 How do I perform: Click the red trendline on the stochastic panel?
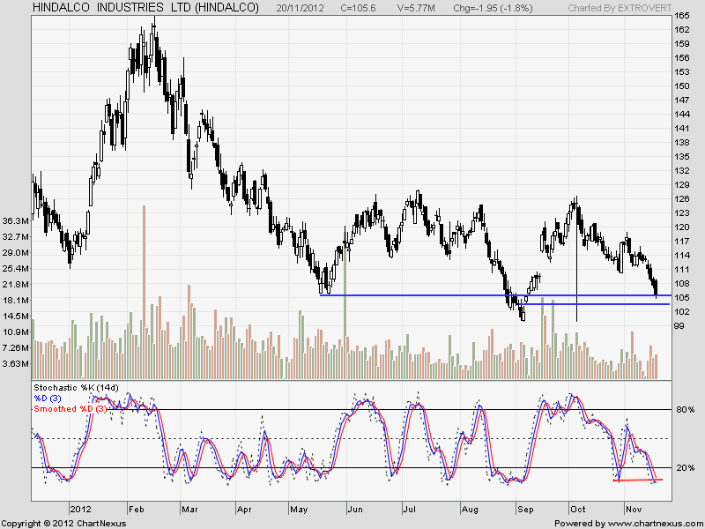636,481
